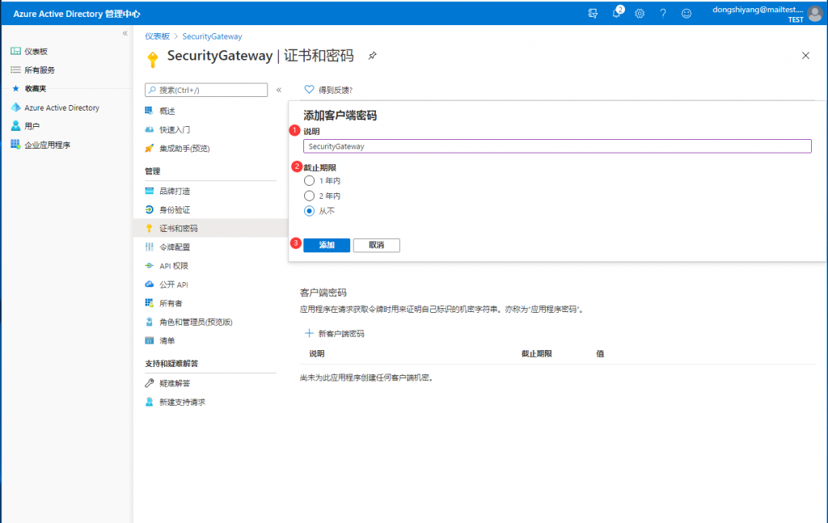Click the 说明 column header

click(x=317, y=353)
